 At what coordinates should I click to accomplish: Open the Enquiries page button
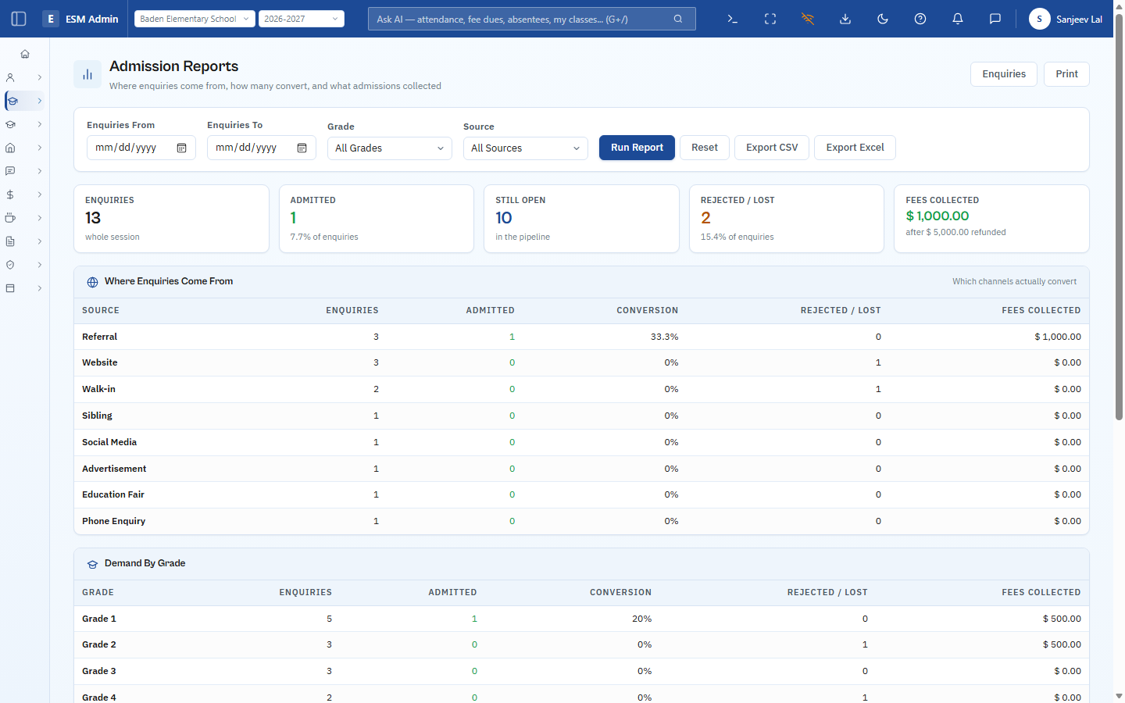[x=1004, y=74]
